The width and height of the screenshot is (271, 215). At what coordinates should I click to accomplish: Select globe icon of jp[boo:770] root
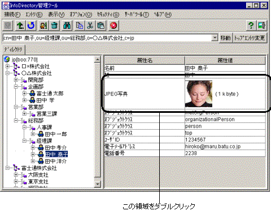7,59
